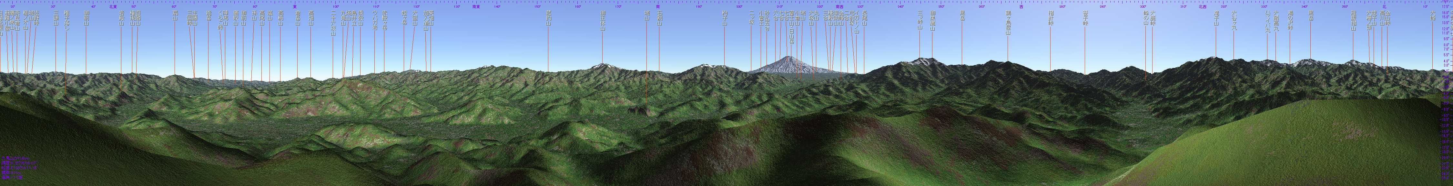The width and height of the screenshot is (1453, 186).
Task: Select the 岩殿山 mountain label
Action: [x=121, y=18]
